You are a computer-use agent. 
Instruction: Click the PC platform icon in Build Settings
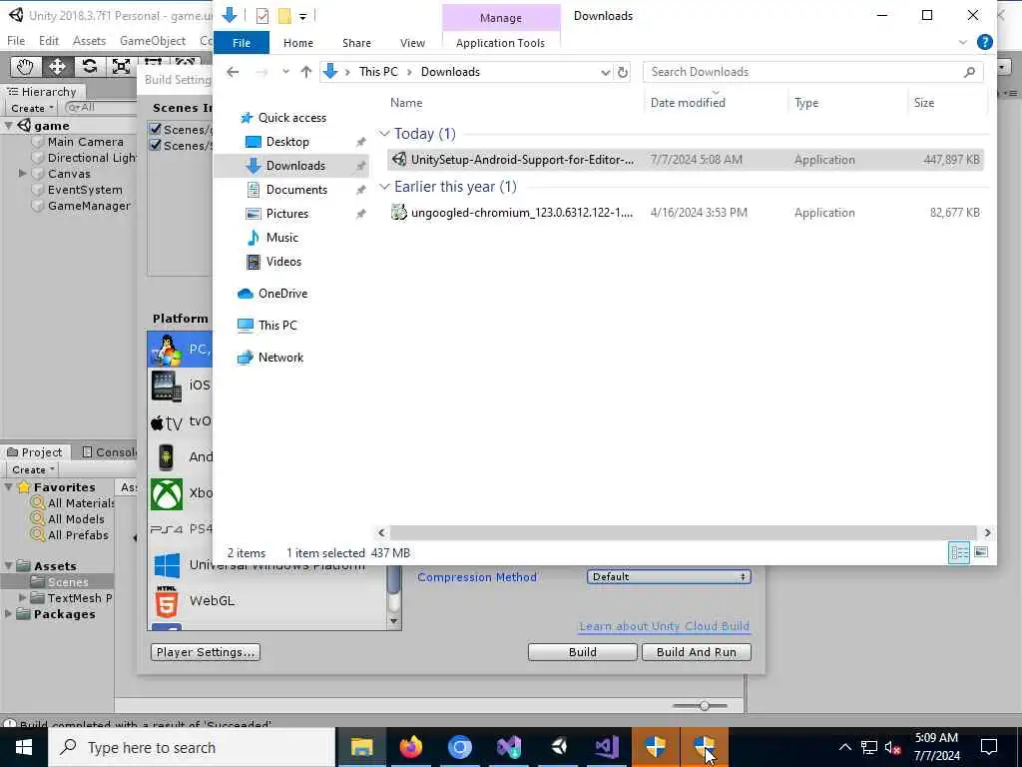[167, 351]
